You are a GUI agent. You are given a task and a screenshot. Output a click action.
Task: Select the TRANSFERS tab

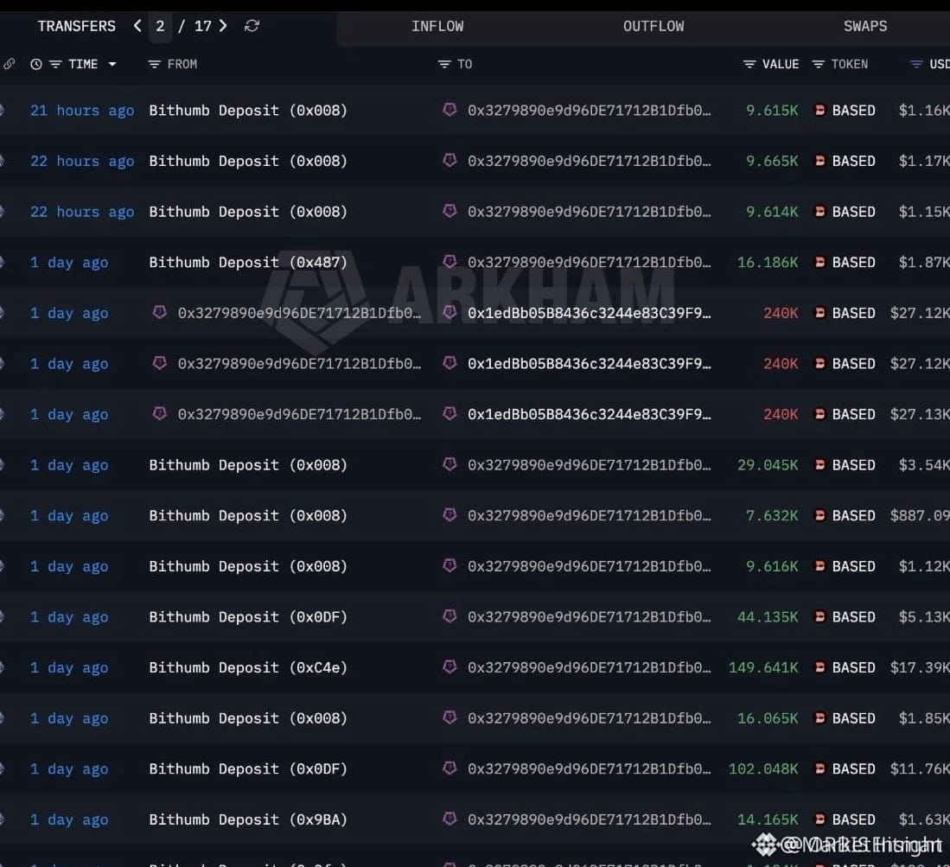76,27
